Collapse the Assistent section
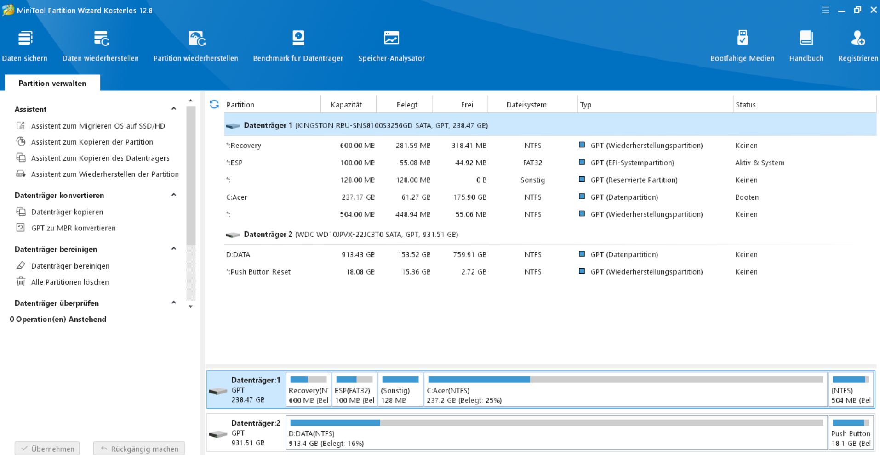 click(174, 109)
